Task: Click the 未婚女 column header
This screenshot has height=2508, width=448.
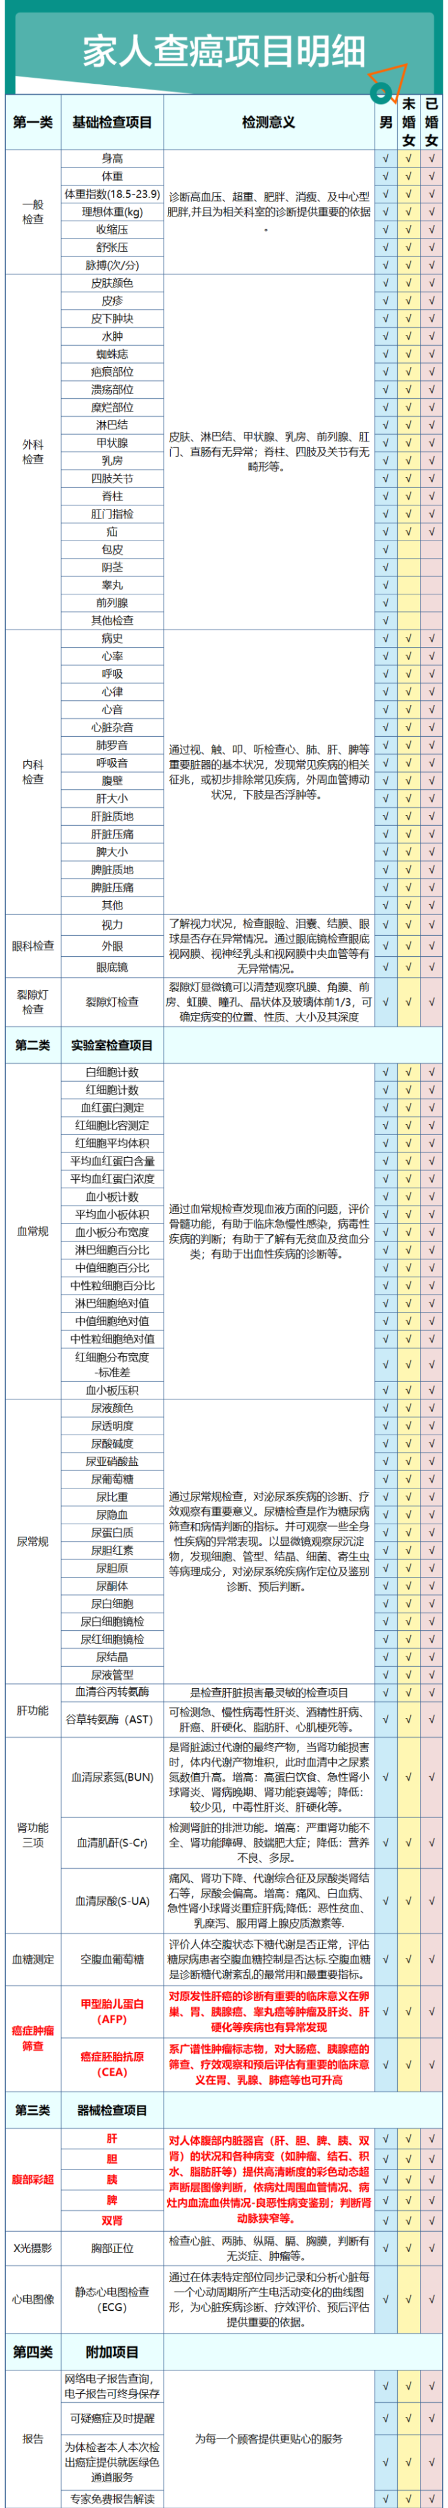Action: [x=408, y=122]
